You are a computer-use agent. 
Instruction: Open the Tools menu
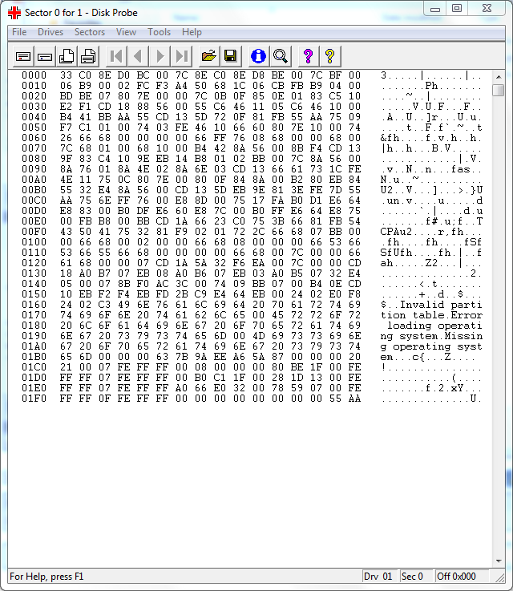point(159,32)
